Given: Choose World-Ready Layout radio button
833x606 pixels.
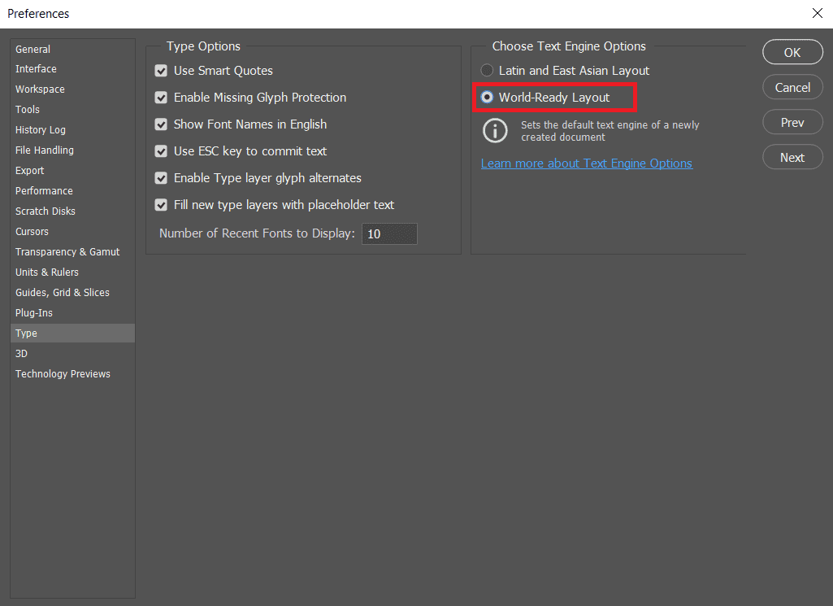Looking at the screenshot, I should 487,98.
